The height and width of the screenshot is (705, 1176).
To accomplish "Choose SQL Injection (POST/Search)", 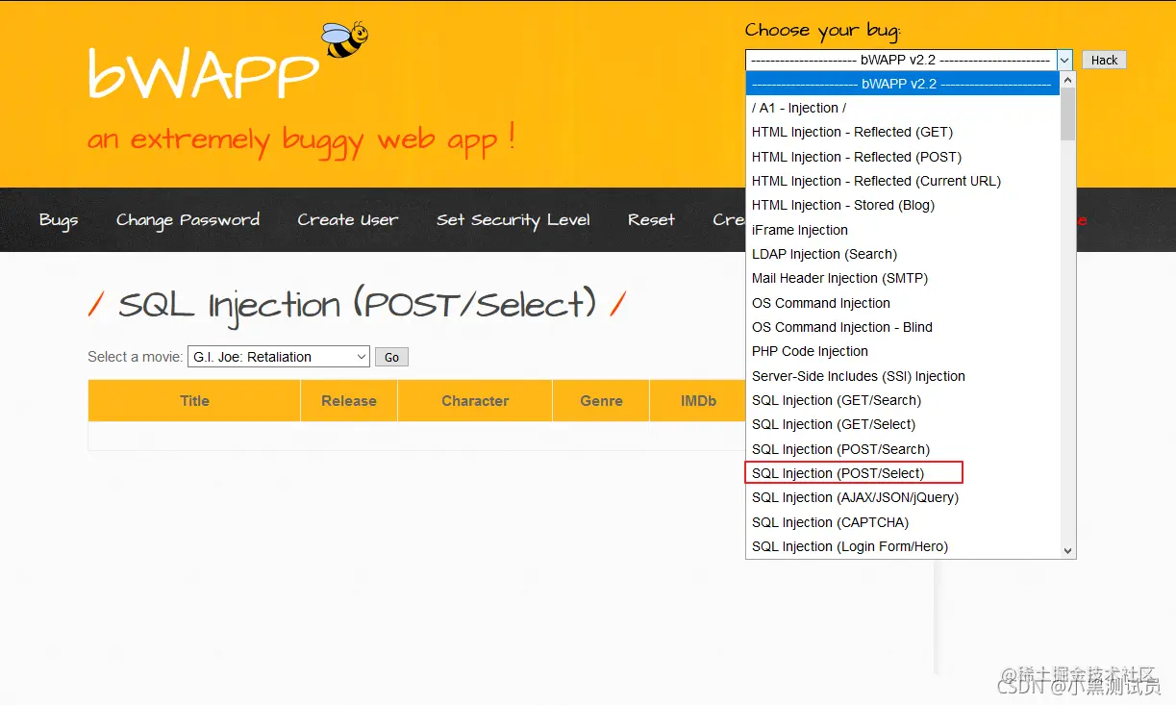I will point(903,449).
